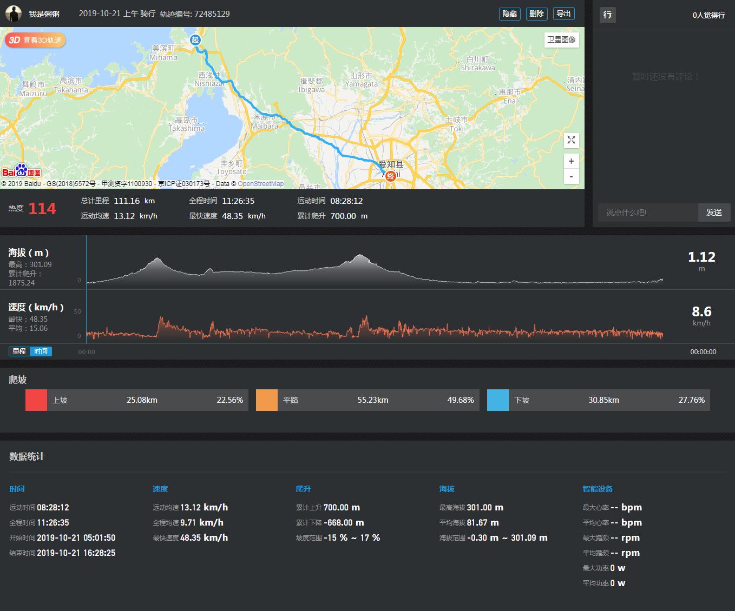Image resolution: width=735 pixels, height=611 pixels.
Task: Click the 最快速度 48.35 km/h stat
Action: [227, 216]
